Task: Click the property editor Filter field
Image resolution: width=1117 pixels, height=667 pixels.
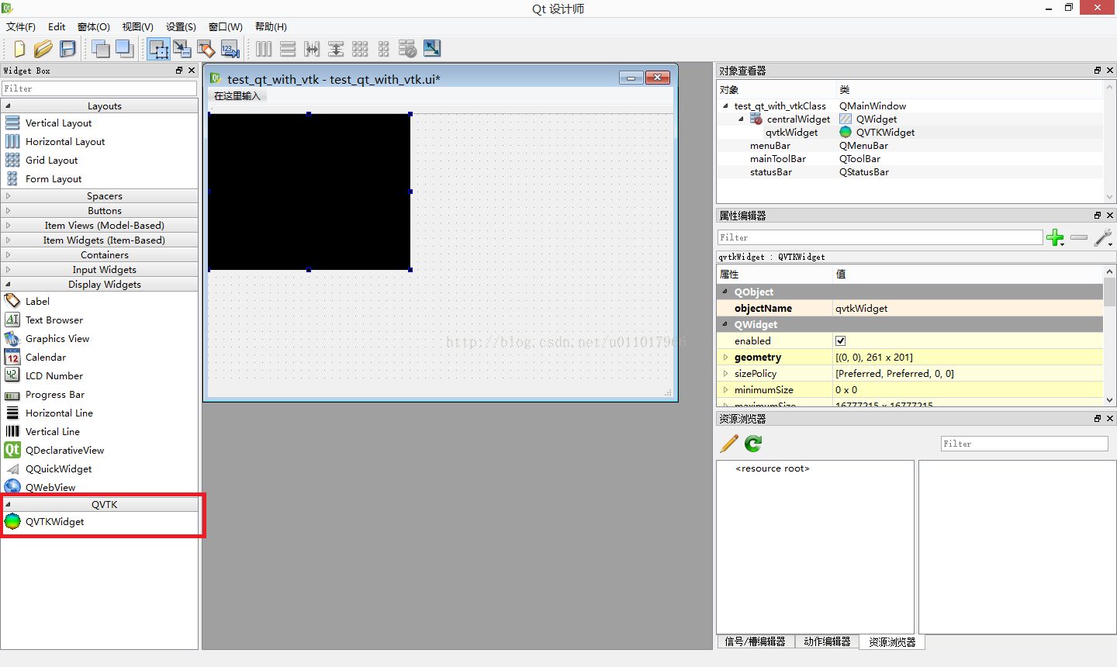Action: point(880,237)
